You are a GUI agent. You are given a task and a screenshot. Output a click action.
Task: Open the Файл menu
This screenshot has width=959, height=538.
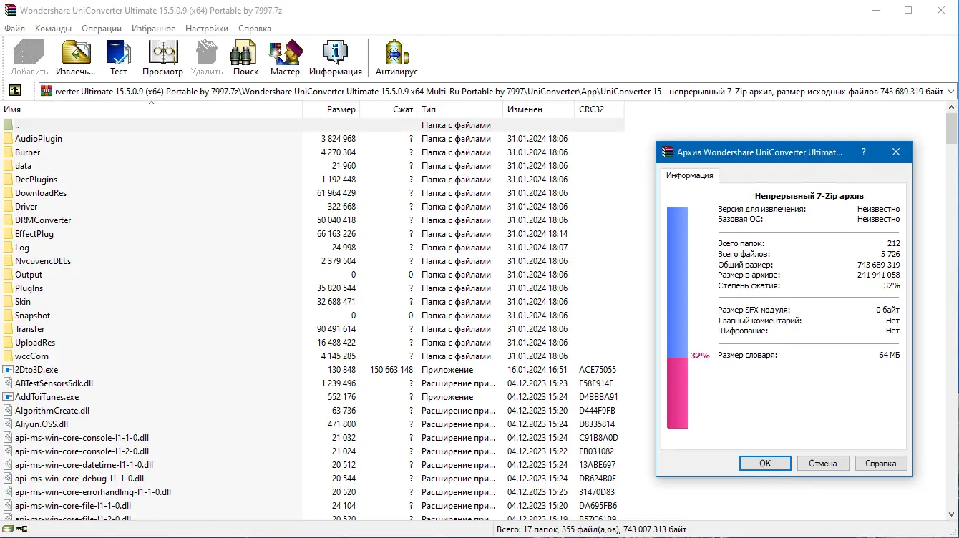pos(14,29)
